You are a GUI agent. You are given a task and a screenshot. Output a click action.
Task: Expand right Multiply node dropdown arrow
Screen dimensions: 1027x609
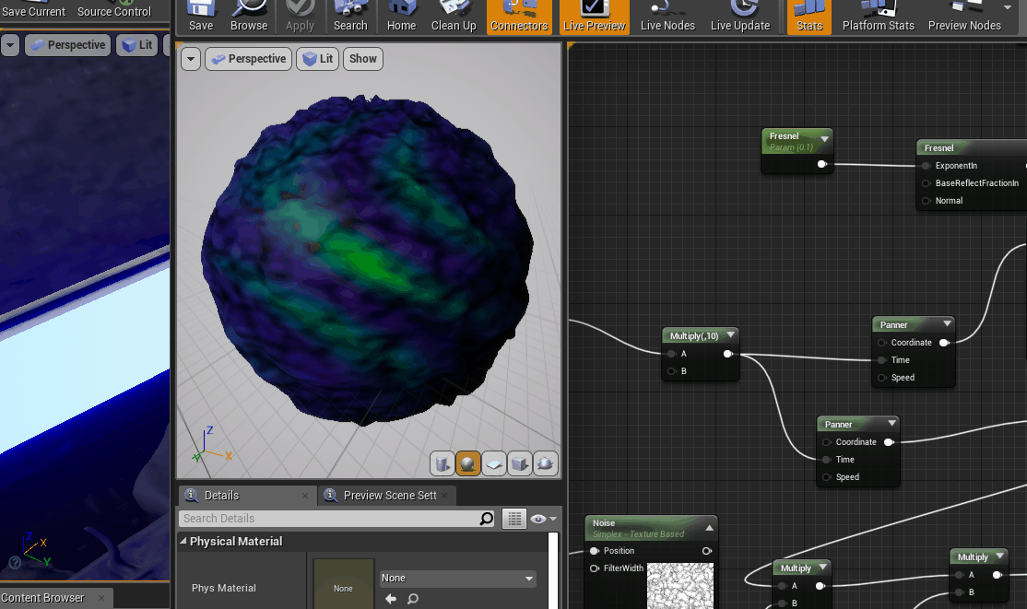(x=999, y=556)
